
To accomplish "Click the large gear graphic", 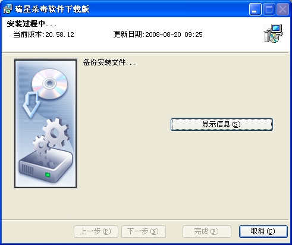I will [56, 133].
